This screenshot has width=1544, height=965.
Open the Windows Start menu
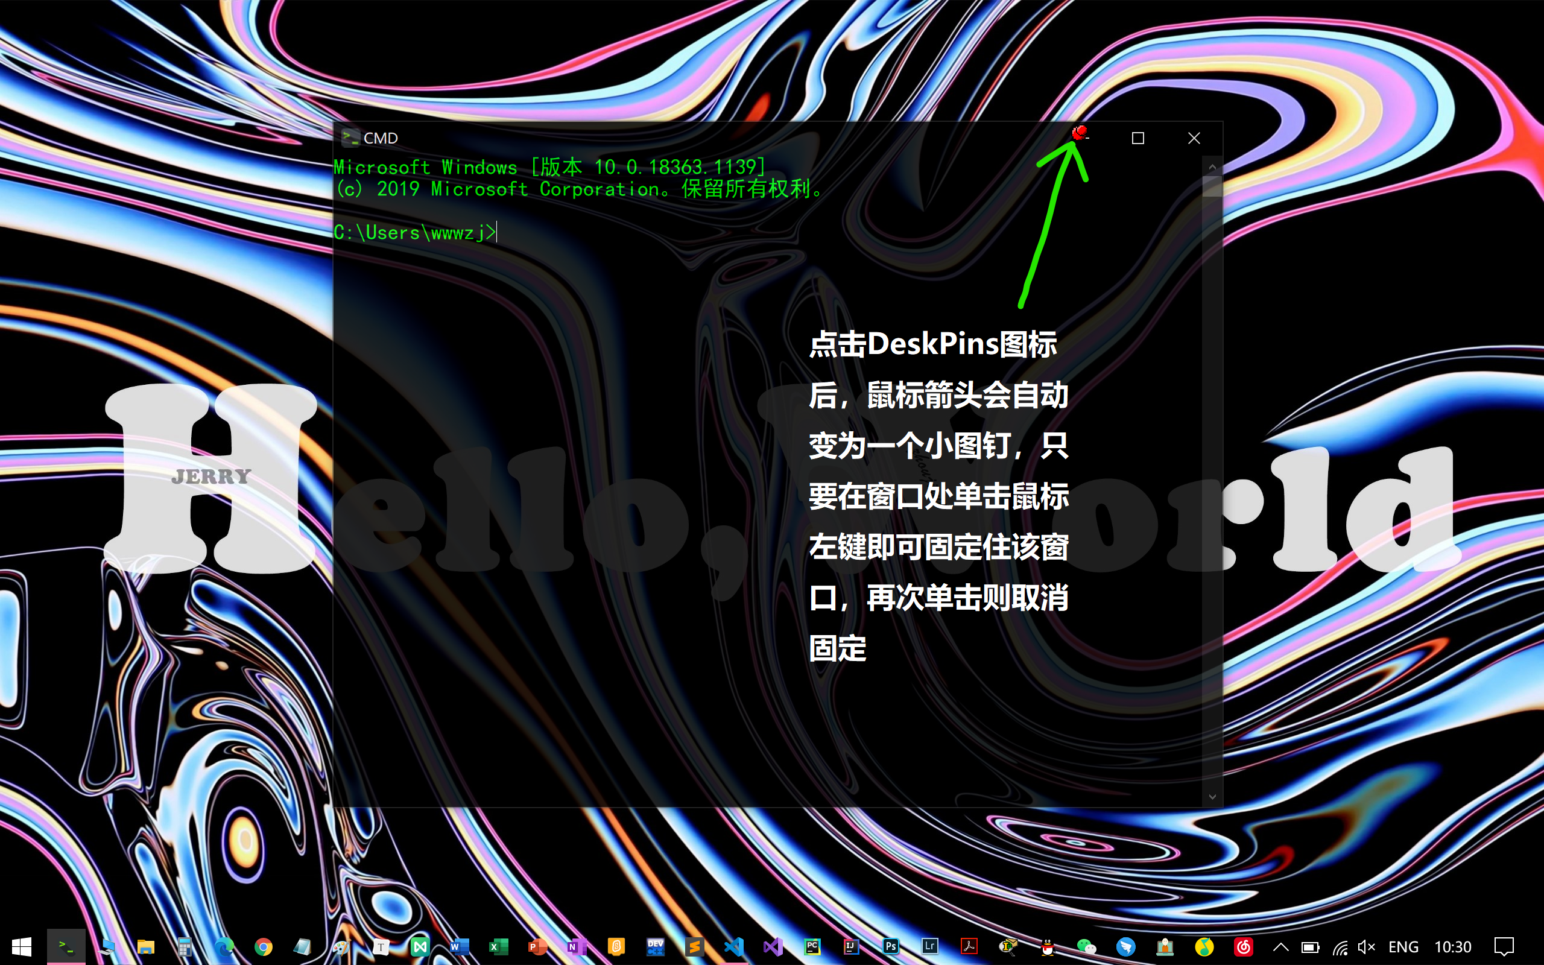point(22,946)
